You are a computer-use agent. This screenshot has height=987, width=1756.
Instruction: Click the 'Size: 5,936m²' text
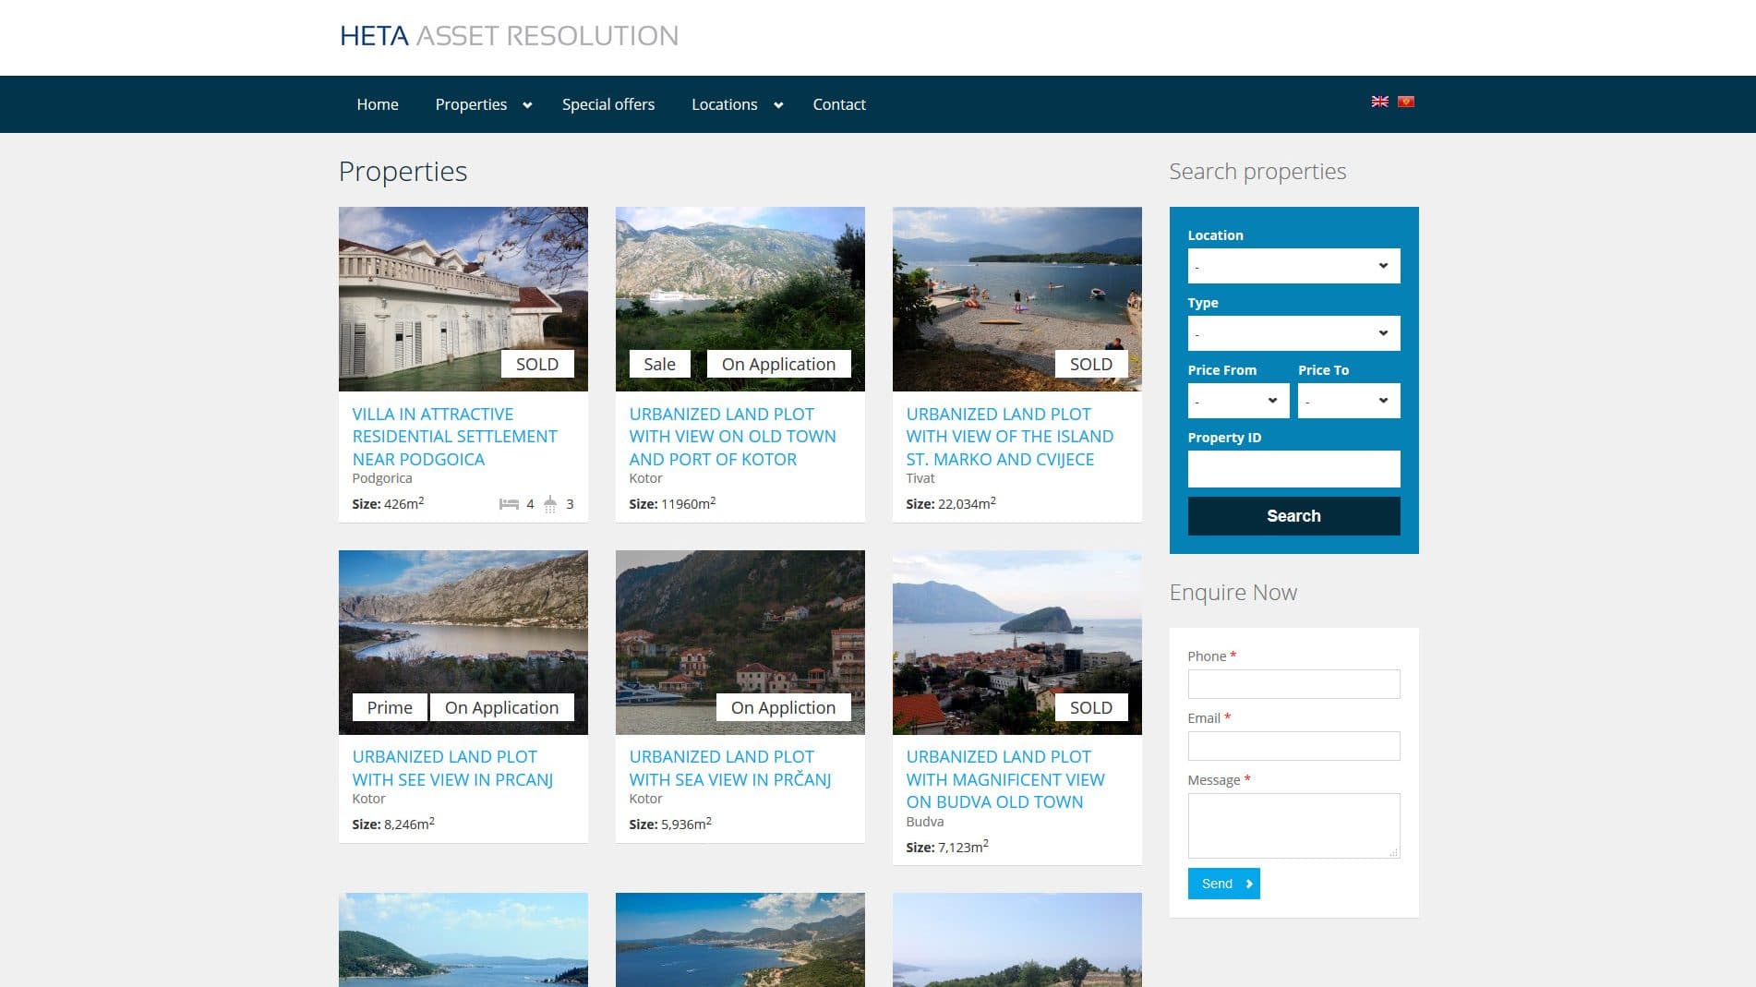(670, 824)
